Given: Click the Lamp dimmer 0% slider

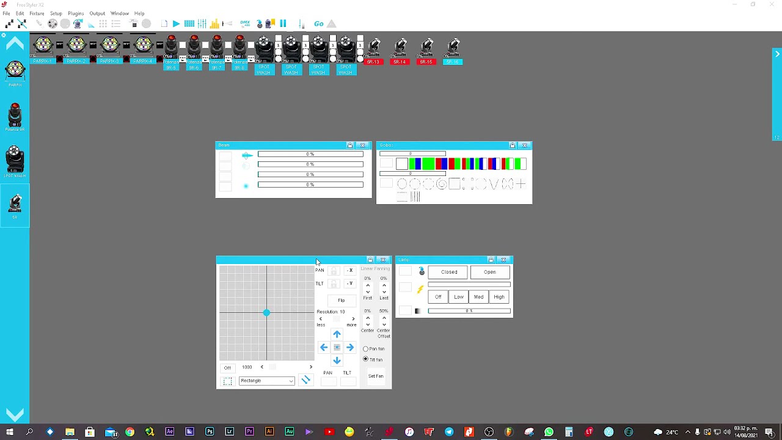Looking at the screenshot, I should (469, 311).
